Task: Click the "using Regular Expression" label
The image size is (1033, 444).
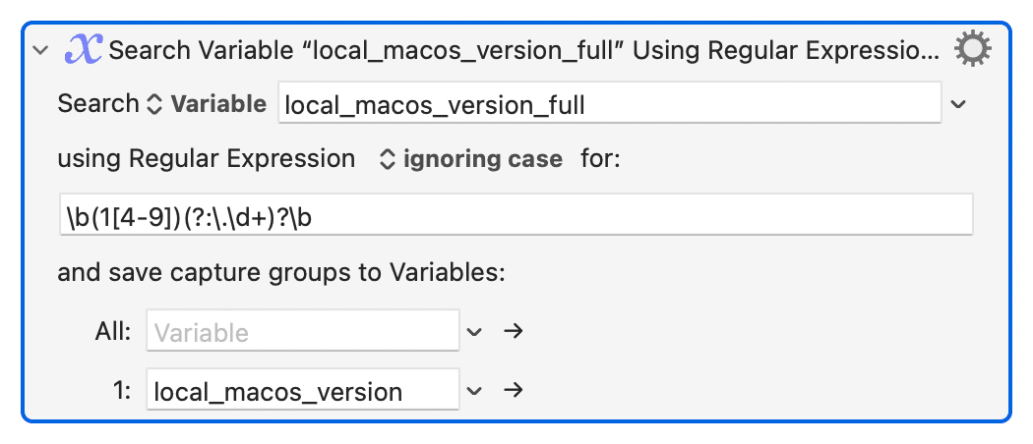Action: 207,159
